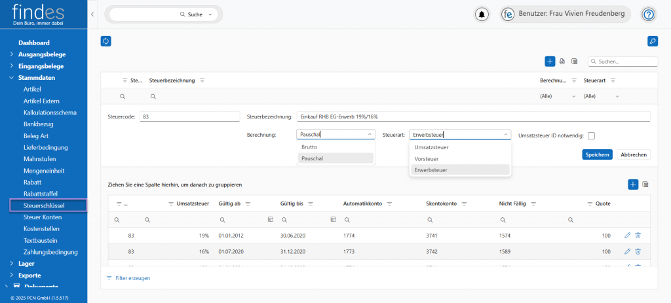
Task: Go to Kostenstellen in the sidebar
Action: 41,229
